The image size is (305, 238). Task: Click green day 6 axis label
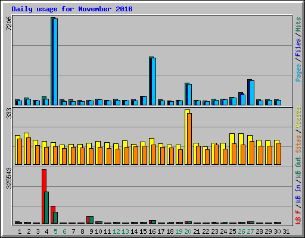[64, 231]
